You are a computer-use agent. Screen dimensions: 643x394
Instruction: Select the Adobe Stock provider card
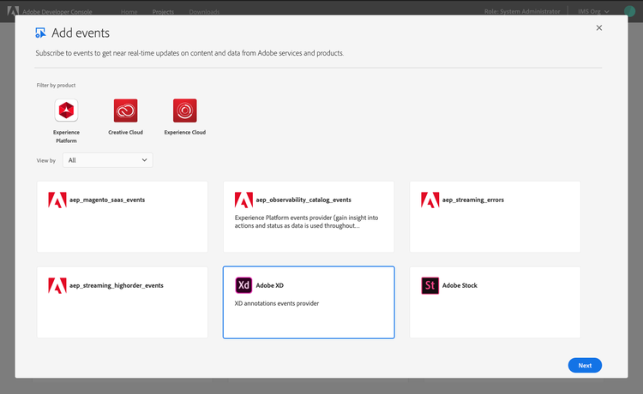(x=495, y=302)
